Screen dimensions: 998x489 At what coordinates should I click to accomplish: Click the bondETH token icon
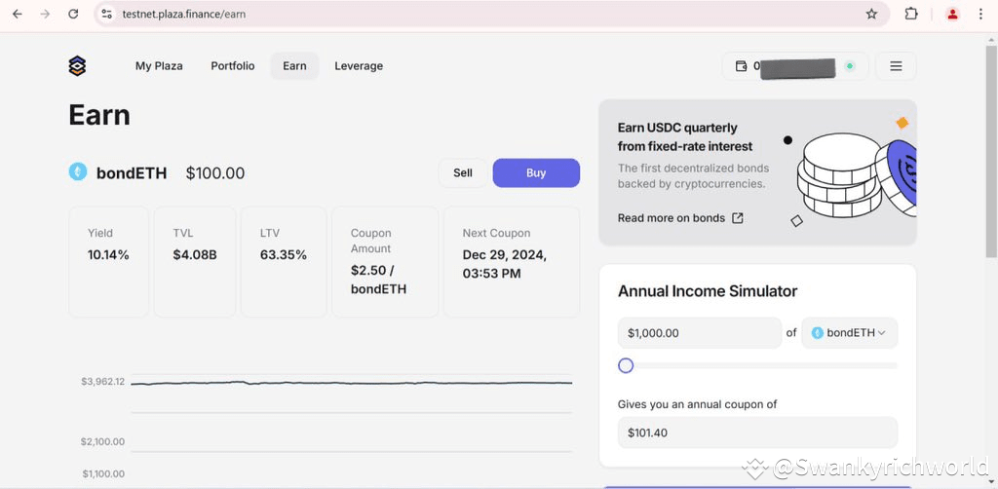click(x=78, y=172)
